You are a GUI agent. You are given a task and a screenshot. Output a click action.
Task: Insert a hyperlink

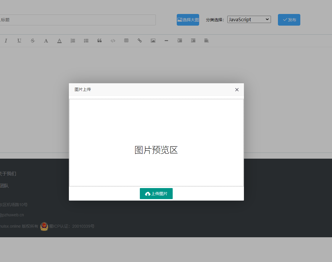click(x=140, y=41)
